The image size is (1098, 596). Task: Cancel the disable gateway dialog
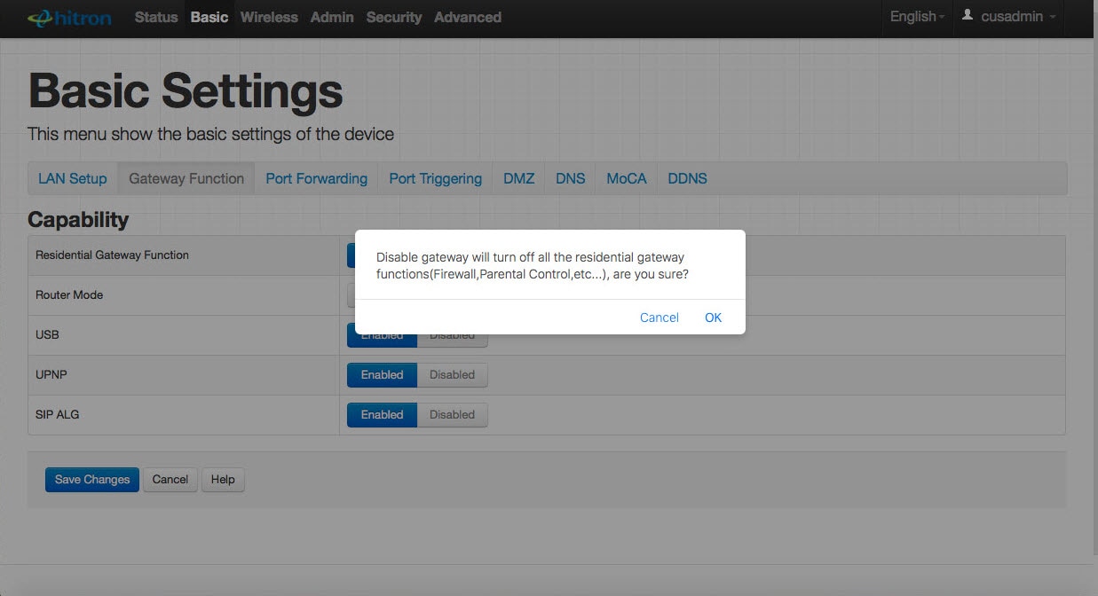click(659, 318)
